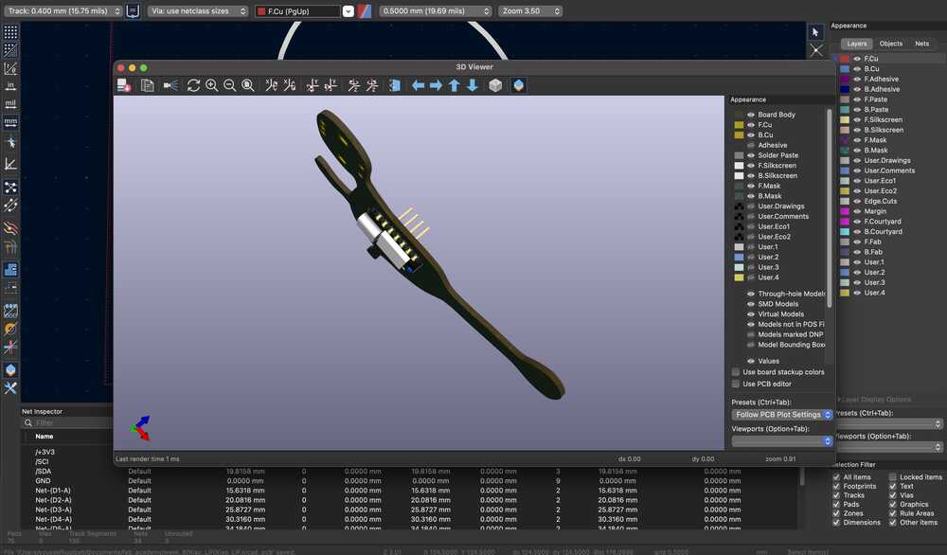Open Viewports dropdown in 3D Viewer
The image size is (947, 555).
[782, 441]
